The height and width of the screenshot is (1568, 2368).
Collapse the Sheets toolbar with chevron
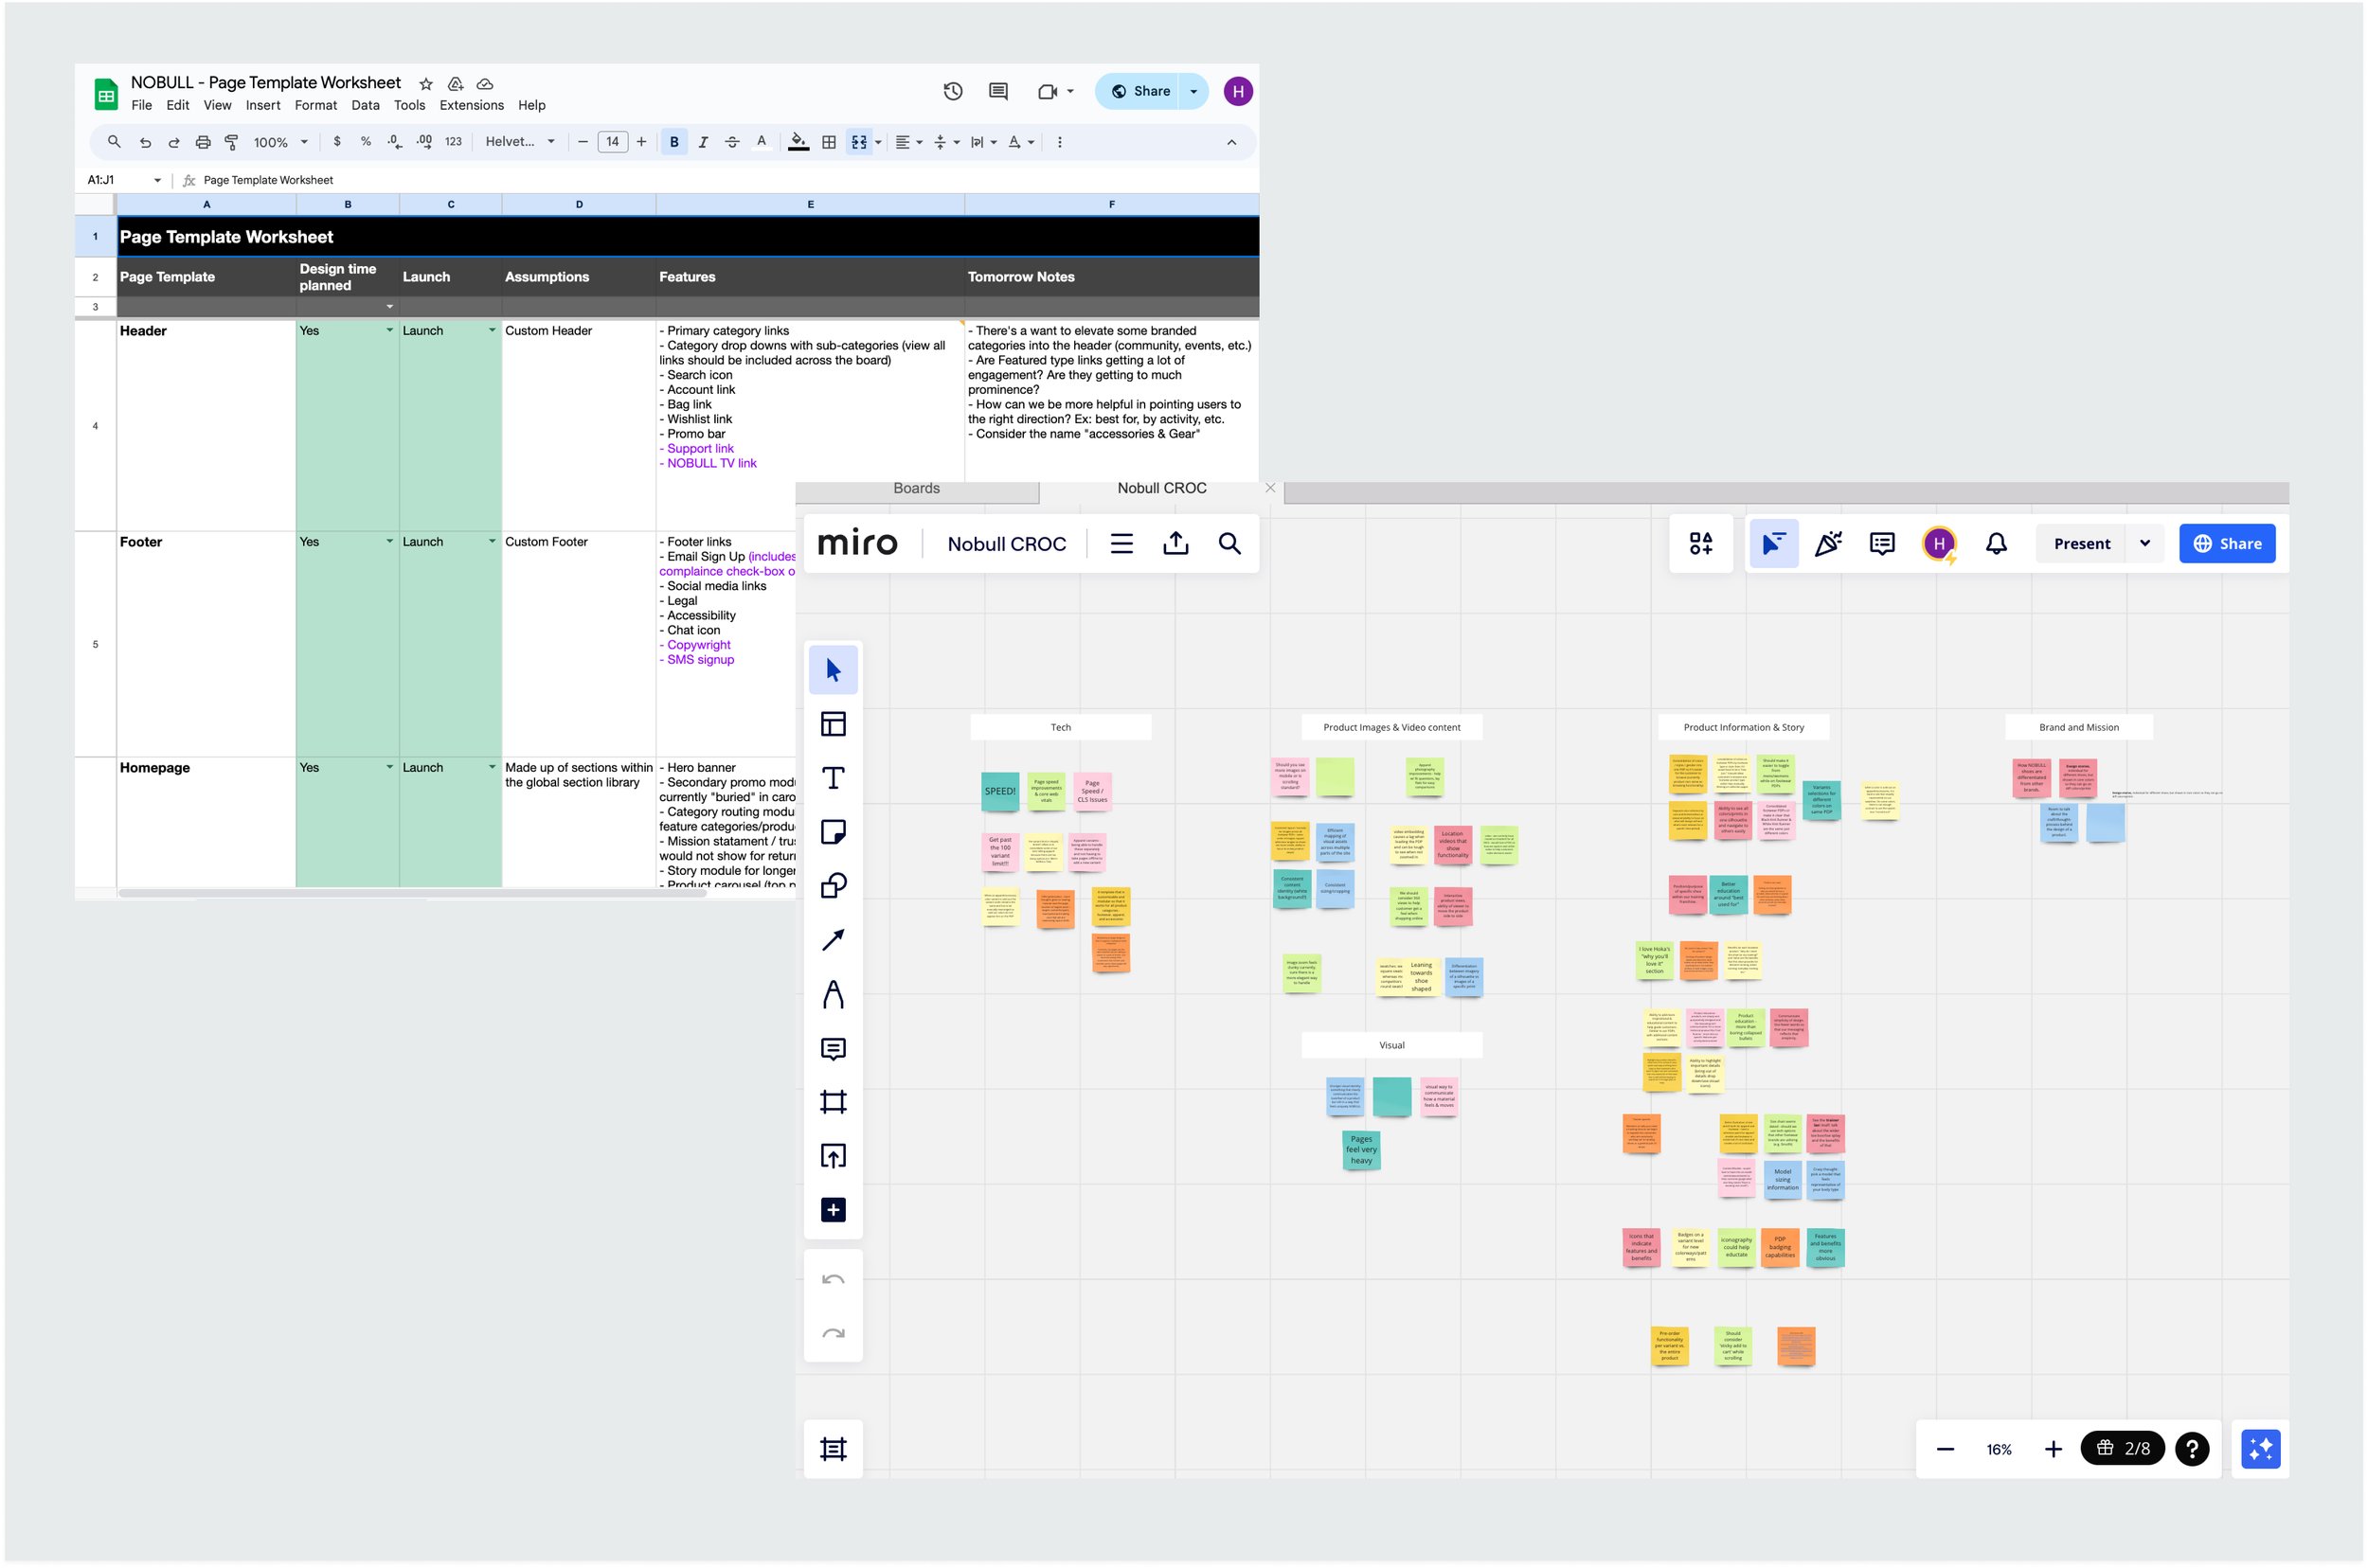(1231, 142)
